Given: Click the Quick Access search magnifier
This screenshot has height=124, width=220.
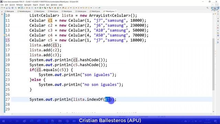Looking at the screenshot, I should click(208, 8).
